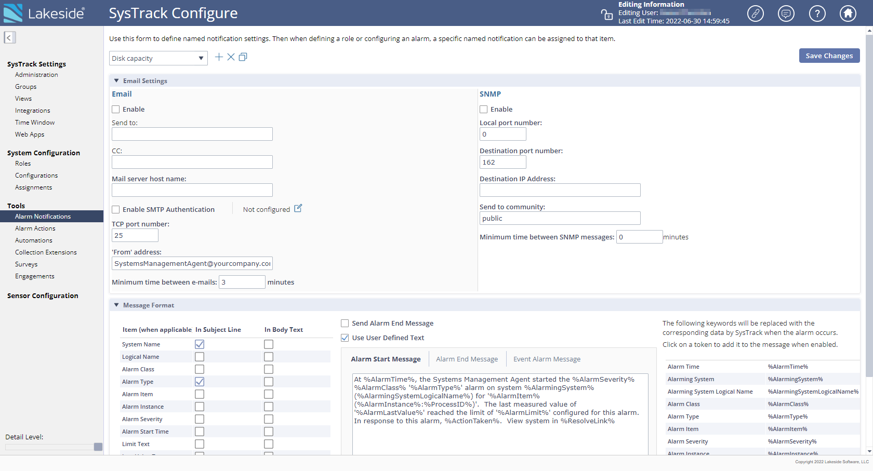
Task: Expand Sensor Configuration in sidebar
Action: (x=43, y=296)
